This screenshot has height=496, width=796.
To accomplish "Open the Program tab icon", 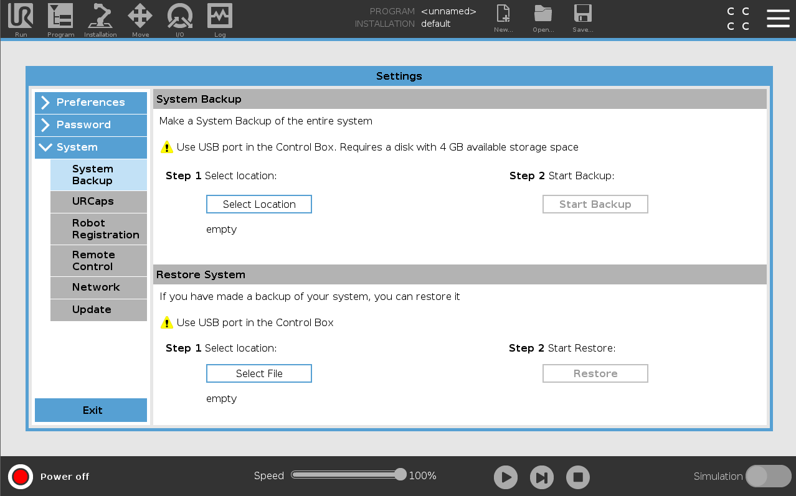I will 60,17.
